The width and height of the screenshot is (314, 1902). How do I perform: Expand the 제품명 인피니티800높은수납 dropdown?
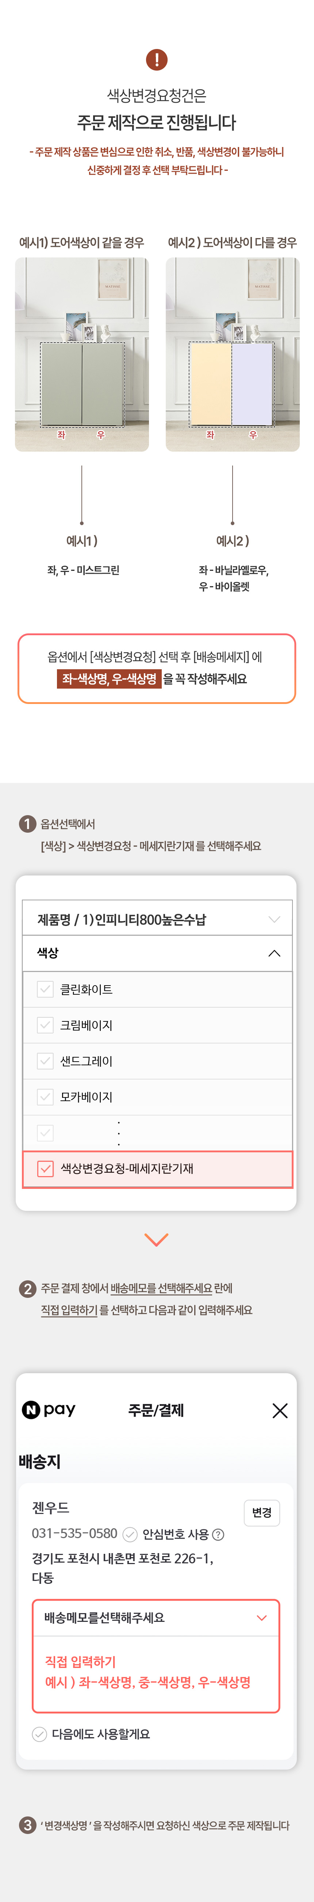pos(157,919)
